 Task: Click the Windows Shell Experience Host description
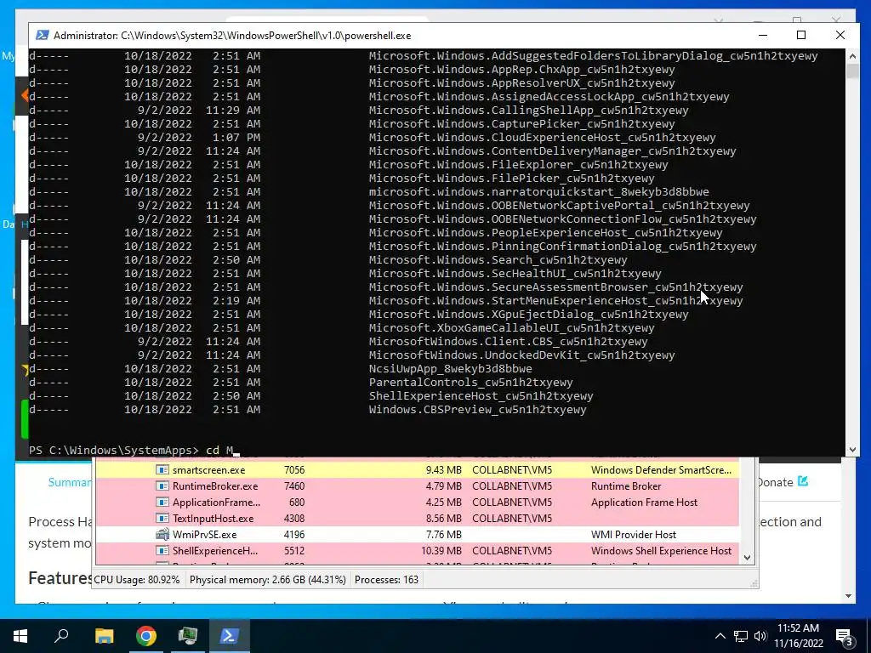[x=661, y=551]
